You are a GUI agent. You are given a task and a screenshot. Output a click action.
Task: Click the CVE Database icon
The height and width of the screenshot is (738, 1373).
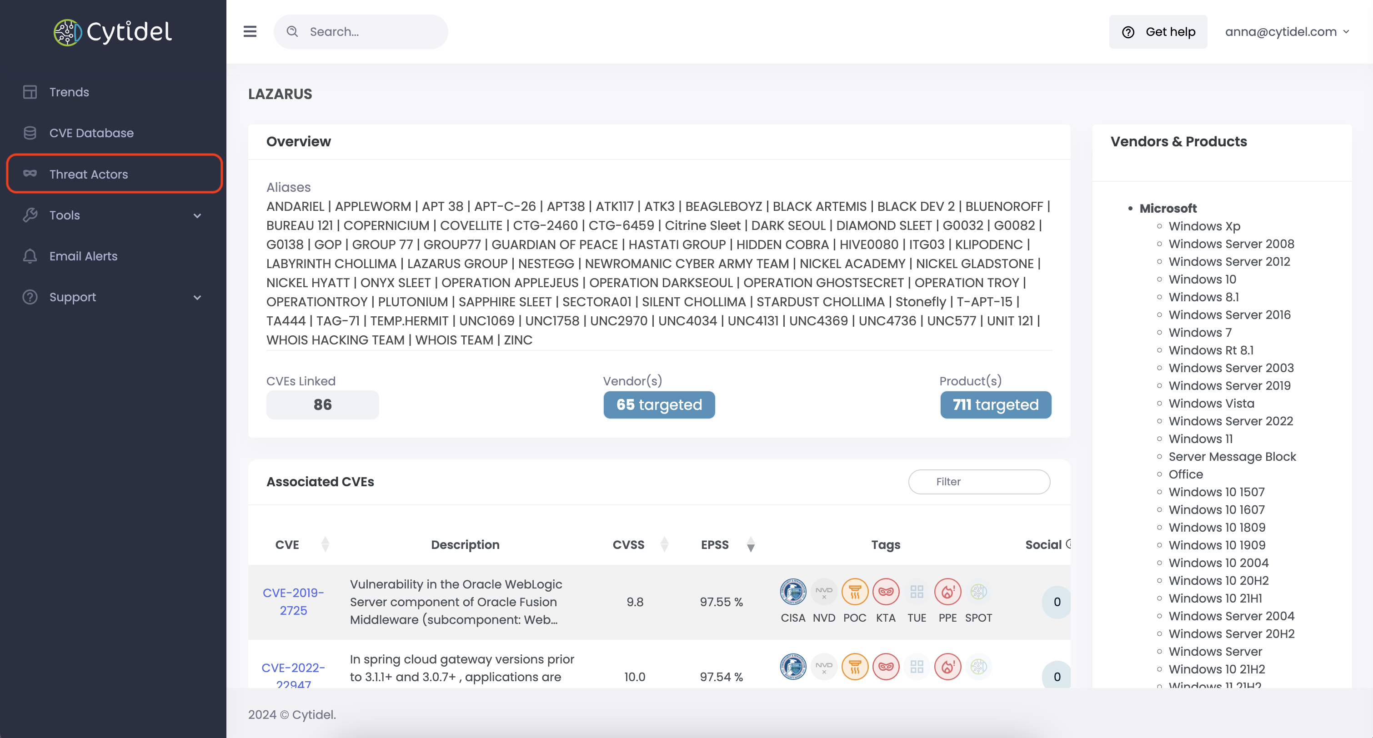coord(30,133)
